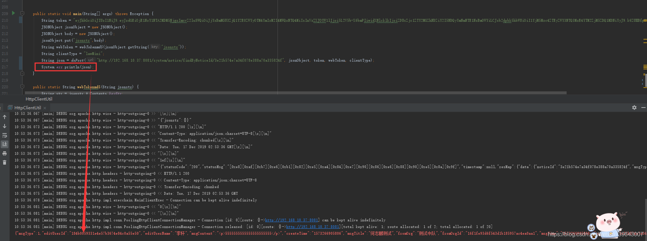This screenshot has height=241, width=647.
Task: Click console line 'Date: Tue, 17 Dec 2019 02:53:36 GMT[\r][\n]'
Action: click(133, 147)
